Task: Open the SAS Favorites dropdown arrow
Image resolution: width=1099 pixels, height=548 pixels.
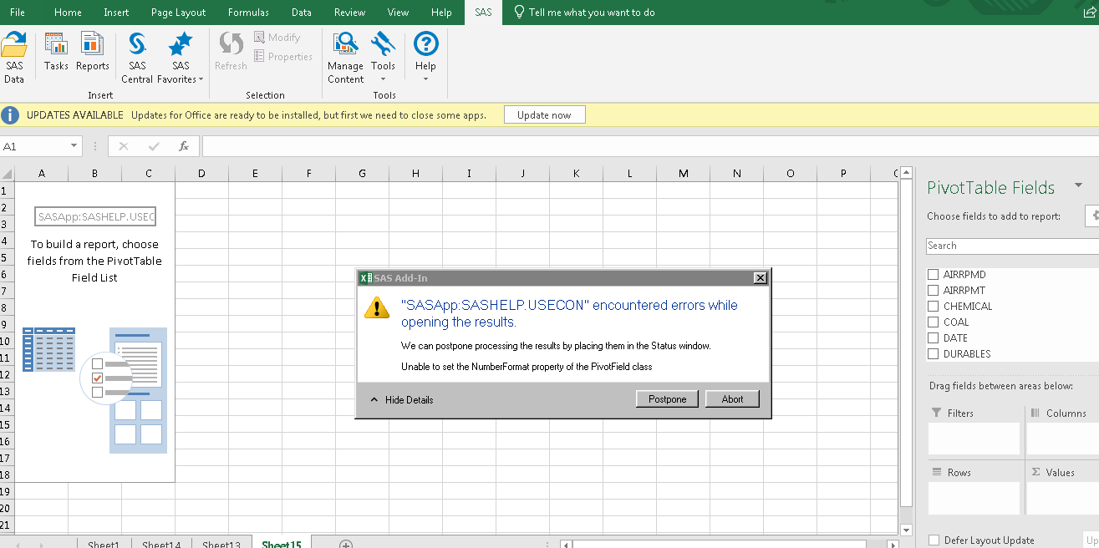Action: click(199, 79)
